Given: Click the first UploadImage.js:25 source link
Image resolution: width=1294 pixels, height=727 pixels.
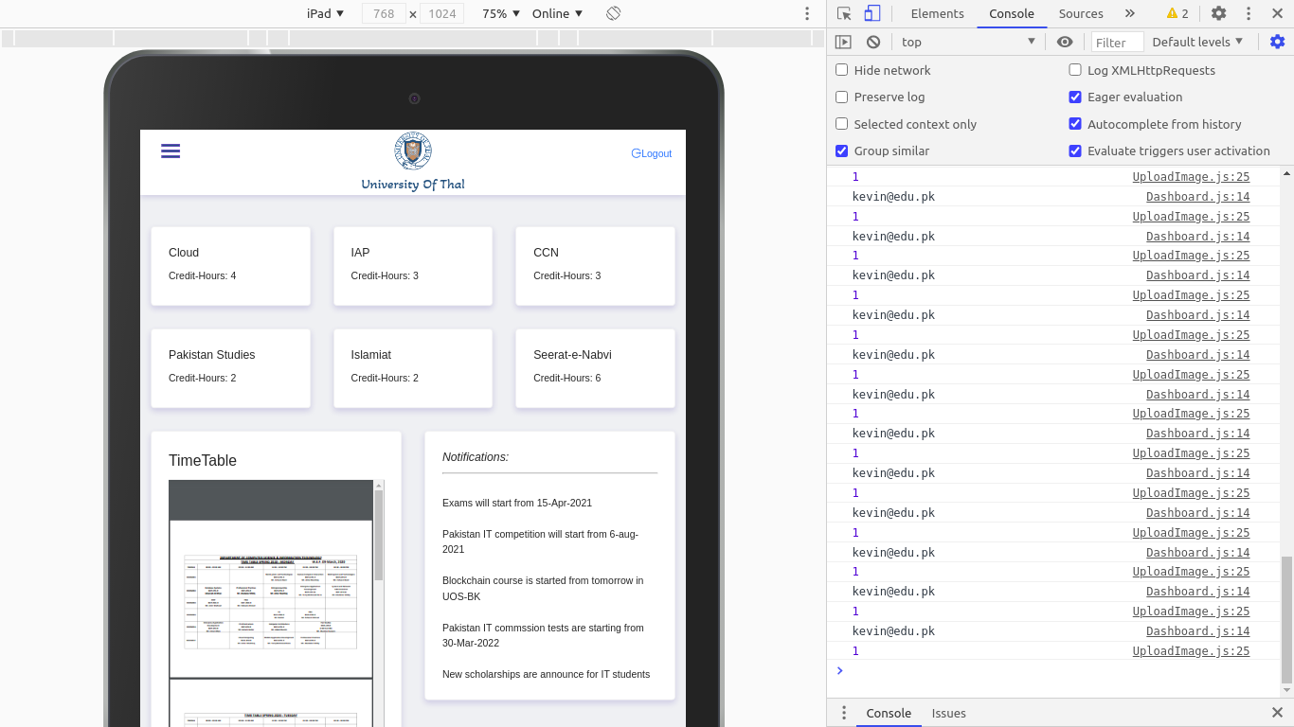Looking at the screenshot, I should click(1191, 176).
